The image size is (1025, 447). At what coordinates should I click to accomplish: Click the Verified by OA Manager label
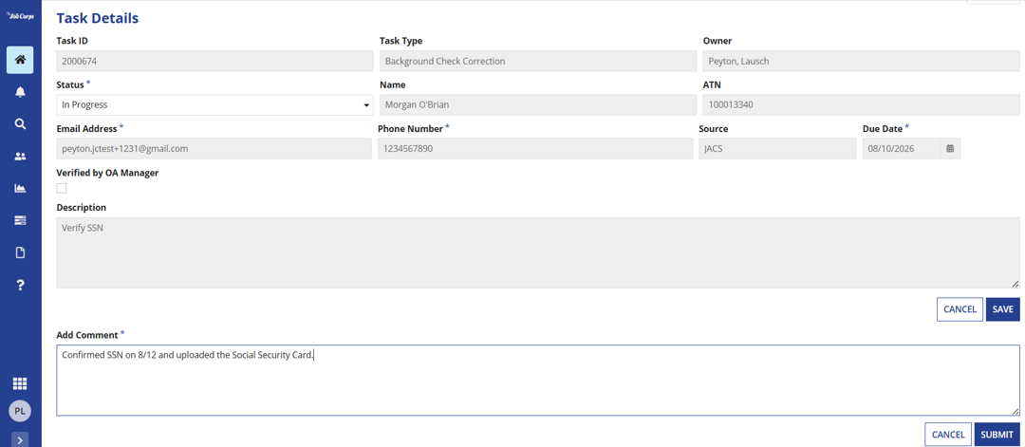[x=108, y=173]
